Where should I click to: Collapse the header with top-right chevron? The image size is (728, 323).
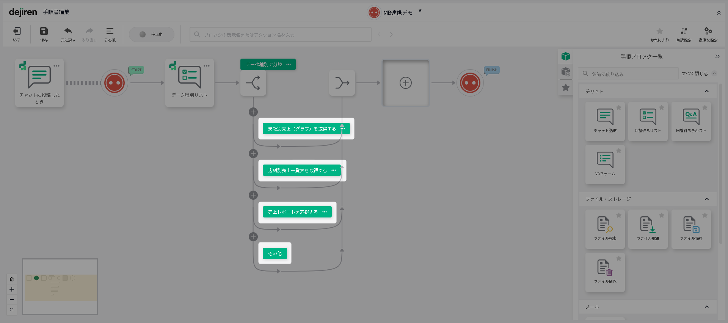(719, 13)
